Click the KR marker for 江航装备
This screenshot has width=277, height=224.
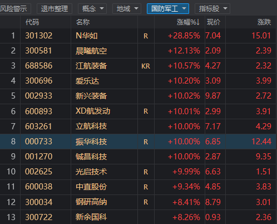[146, 66]
